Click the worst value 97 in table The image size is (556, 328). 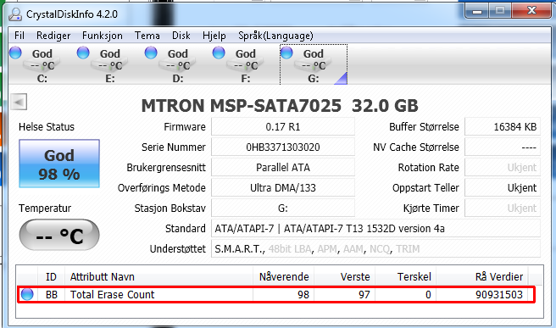tap(364, 294)
